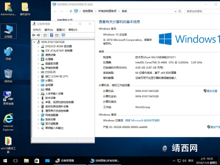Open the 宽带连接 desktop shortcut
This screenshot has width=220, height=165.
tap(8, 98)
